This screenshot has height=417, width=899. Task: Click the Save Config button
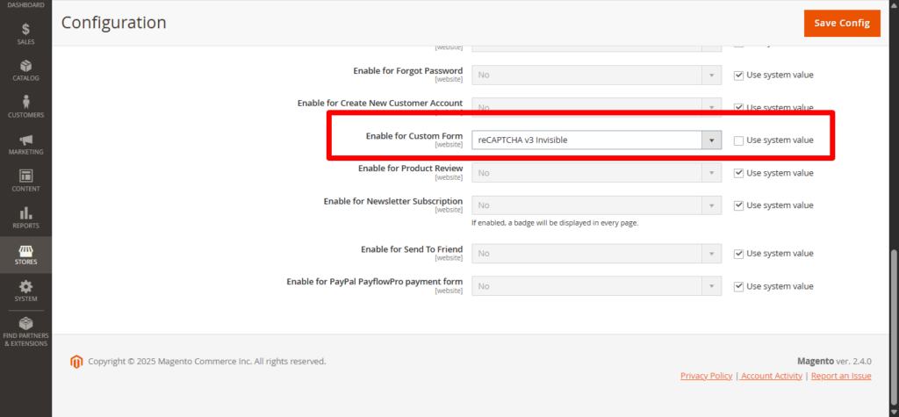click(841, 23)
